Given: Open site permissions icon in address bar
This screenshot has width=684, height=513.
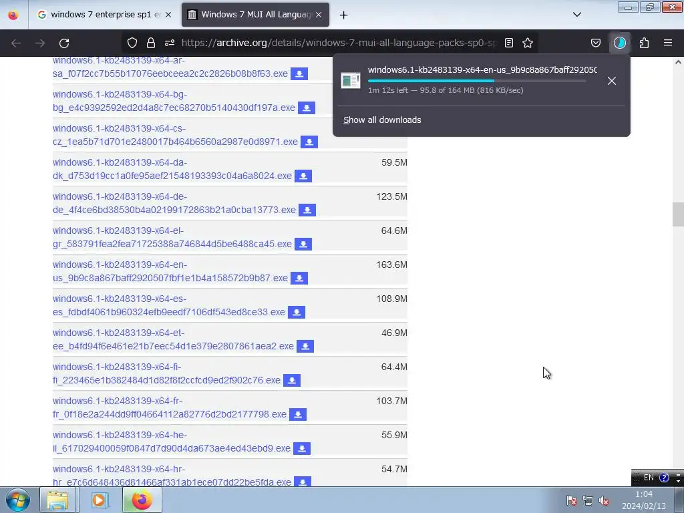Looking at the screenshot, I should 170,43.
